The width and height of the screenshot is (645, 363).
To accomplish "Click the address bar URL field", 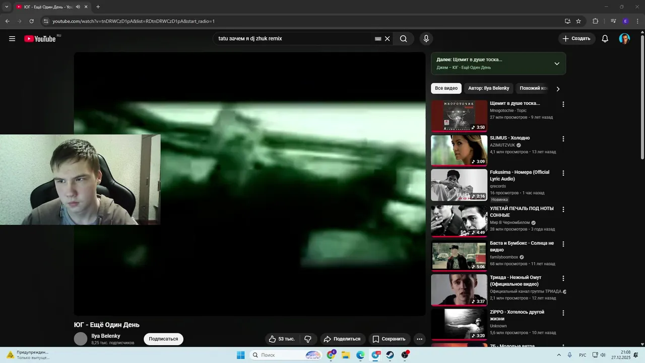I will click(302, 21).
